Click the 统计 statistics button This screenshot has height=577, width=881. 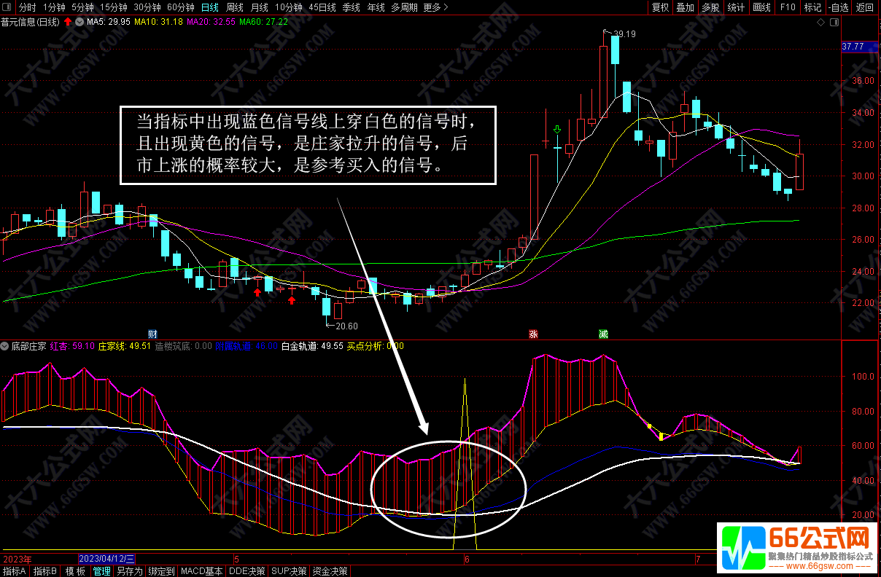pos(736,7)
